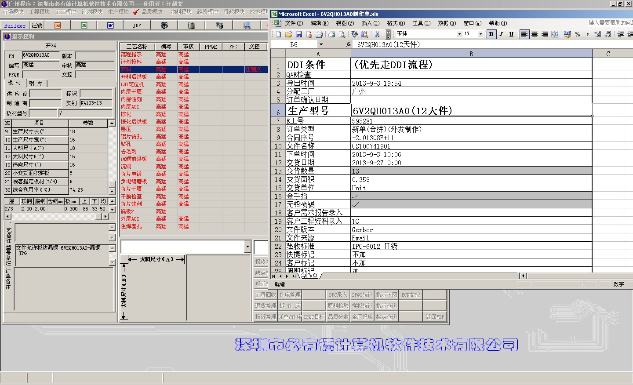Click the parameter table scroll down arrow
This screenshot has height=385, width=633.
(112, 191)
